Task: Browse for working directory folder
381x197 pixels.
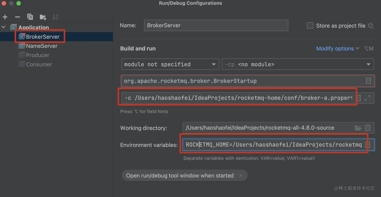Action: pyautogui.click(x=358, y=128)
